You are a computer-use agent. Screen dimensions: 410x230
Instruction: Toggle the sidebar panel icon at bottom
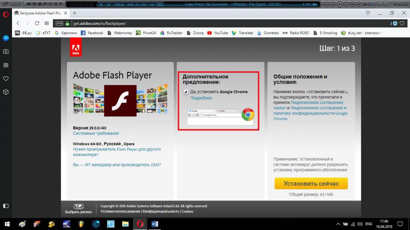tap(6, 206)
